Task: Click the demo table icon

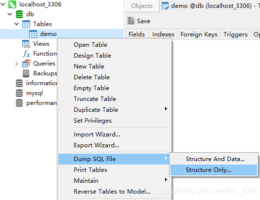Action: pos(33,34)
